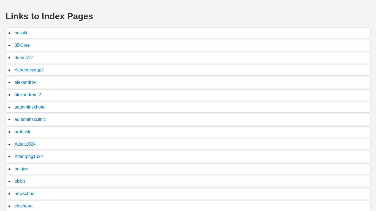This screenshot has height=211, width=376.
Task: Follow the Atlantpng1024 link
Action: [29, 157]
